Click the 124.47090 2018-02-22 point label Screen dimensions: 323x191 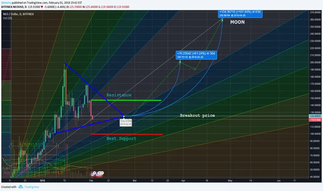pos(126,123)
